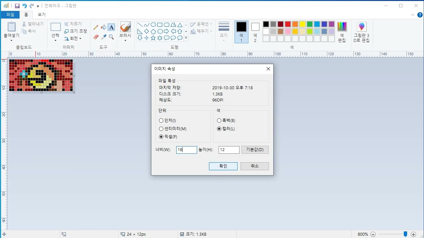Click the Brushes icon
424x238 pixels.
[x=125, y=27]
